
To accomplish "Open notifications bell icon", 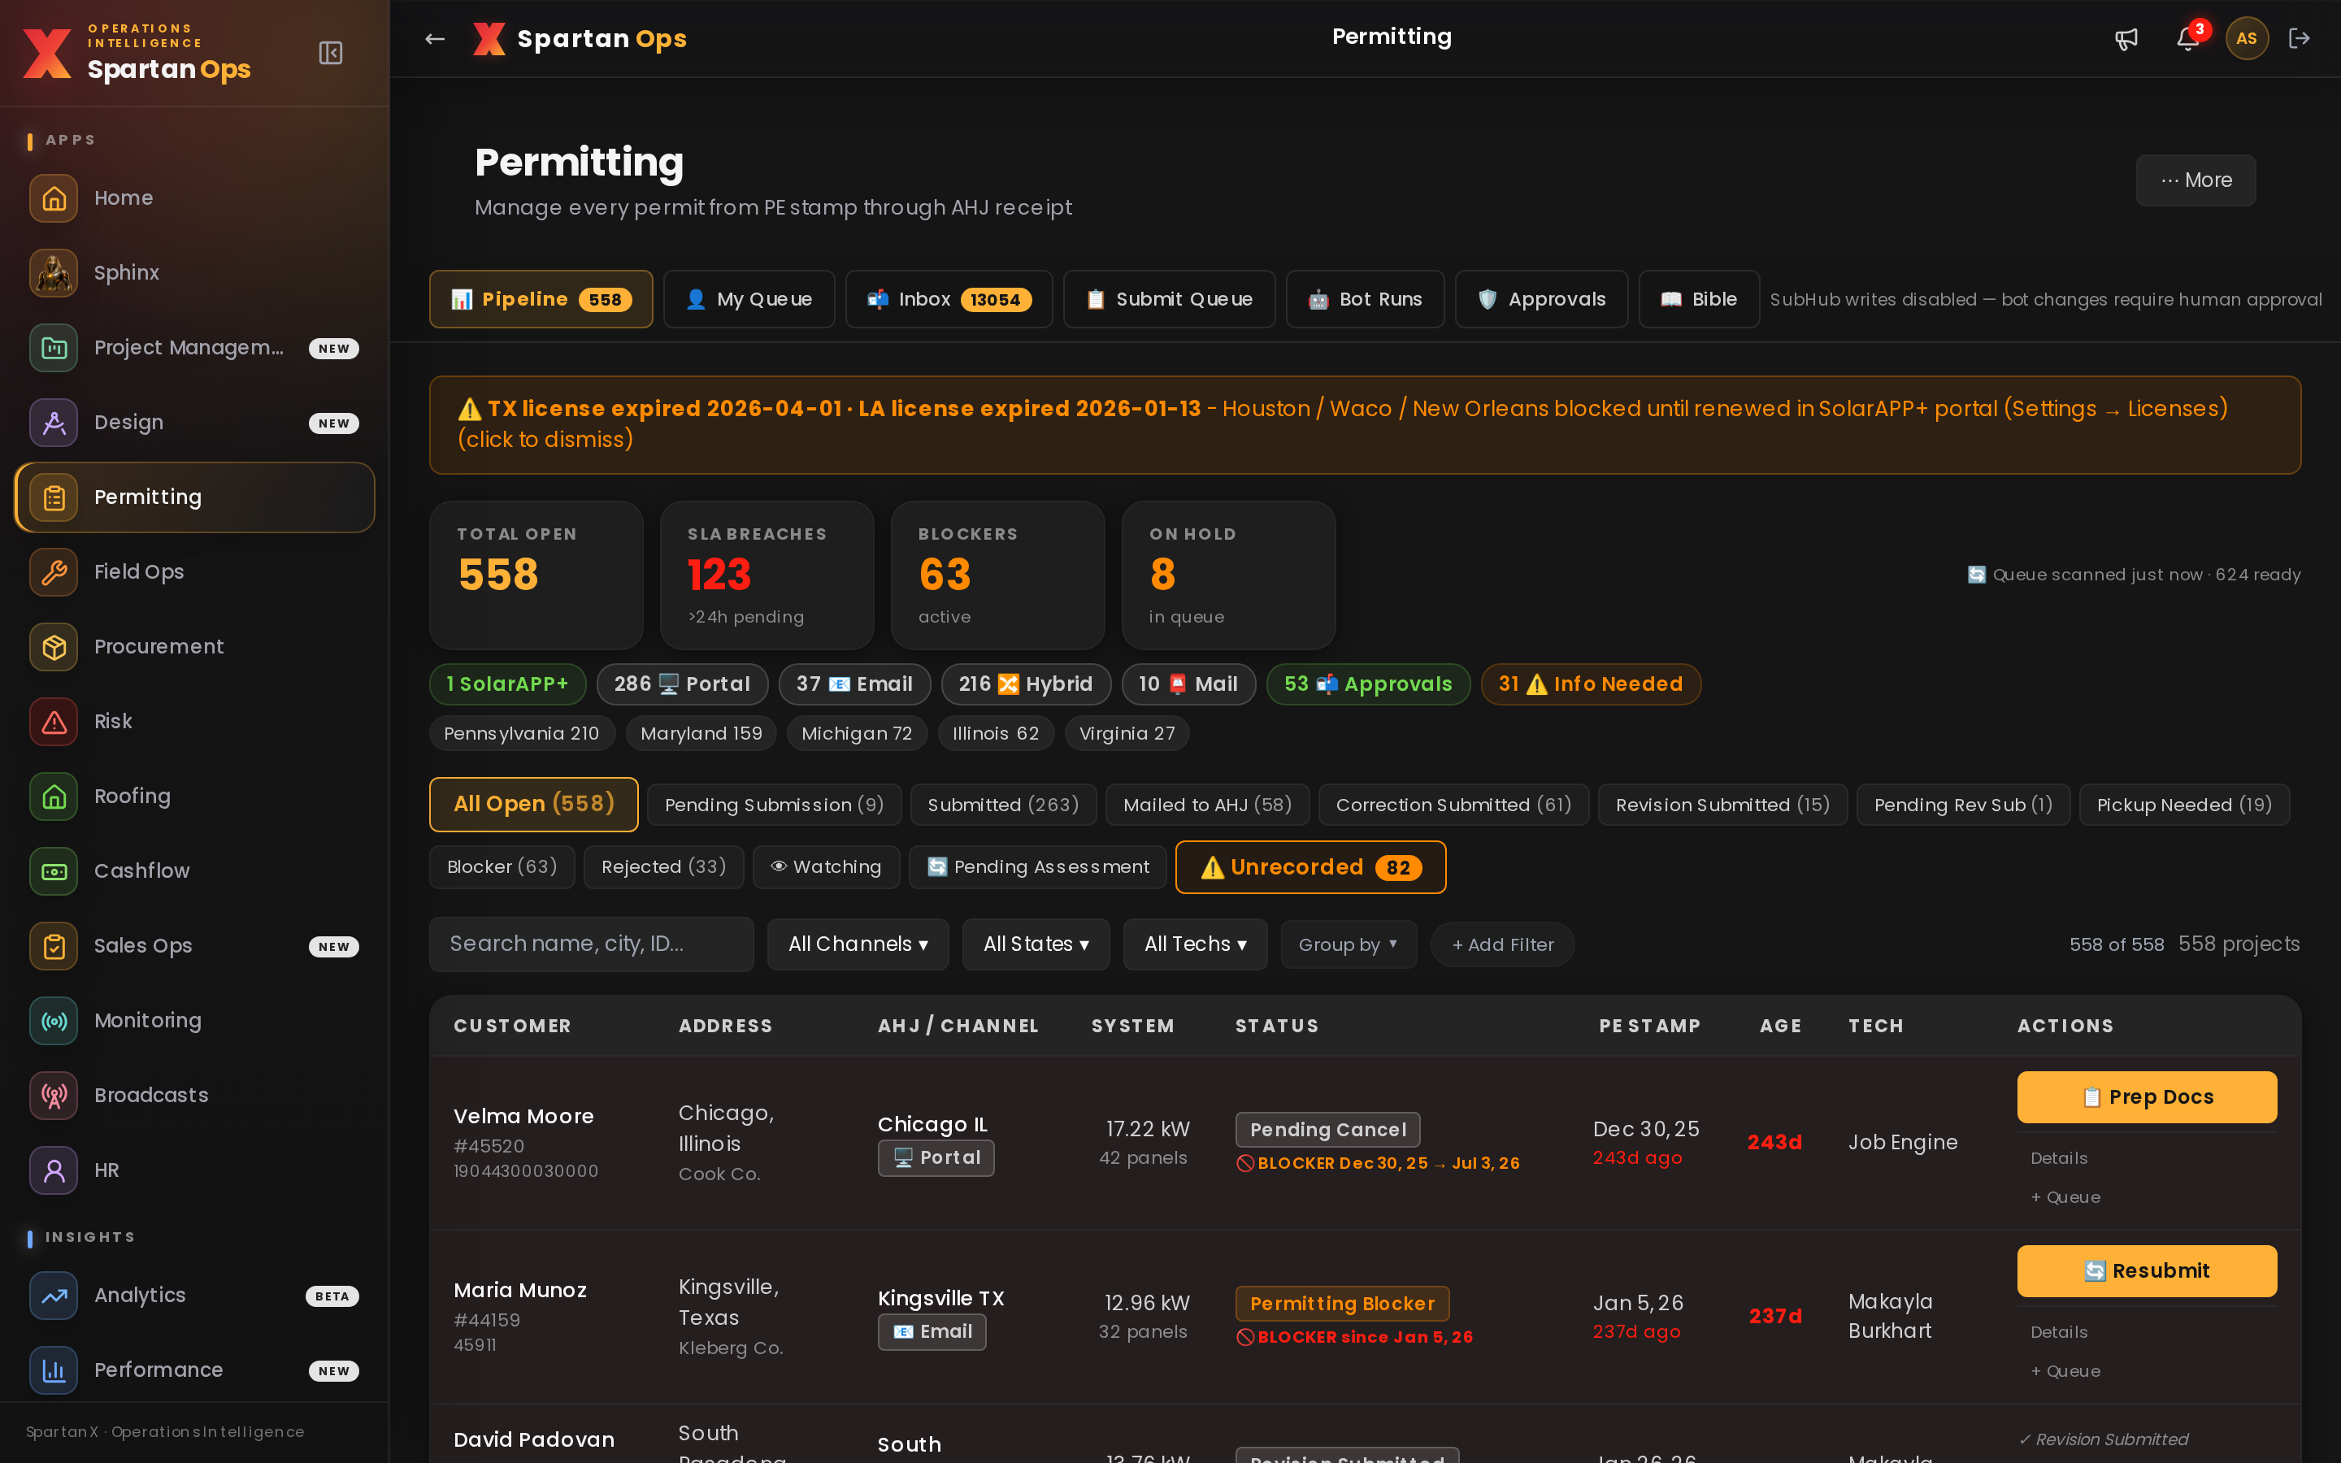I will pyautogui.click(x=2187, y=39).
